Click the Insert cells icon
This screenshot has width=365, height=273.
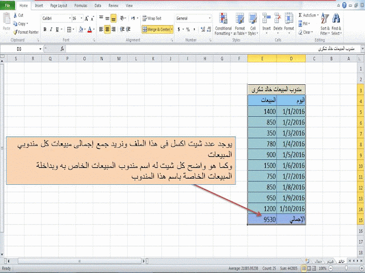pyautogui.click(x=266, y=19)
